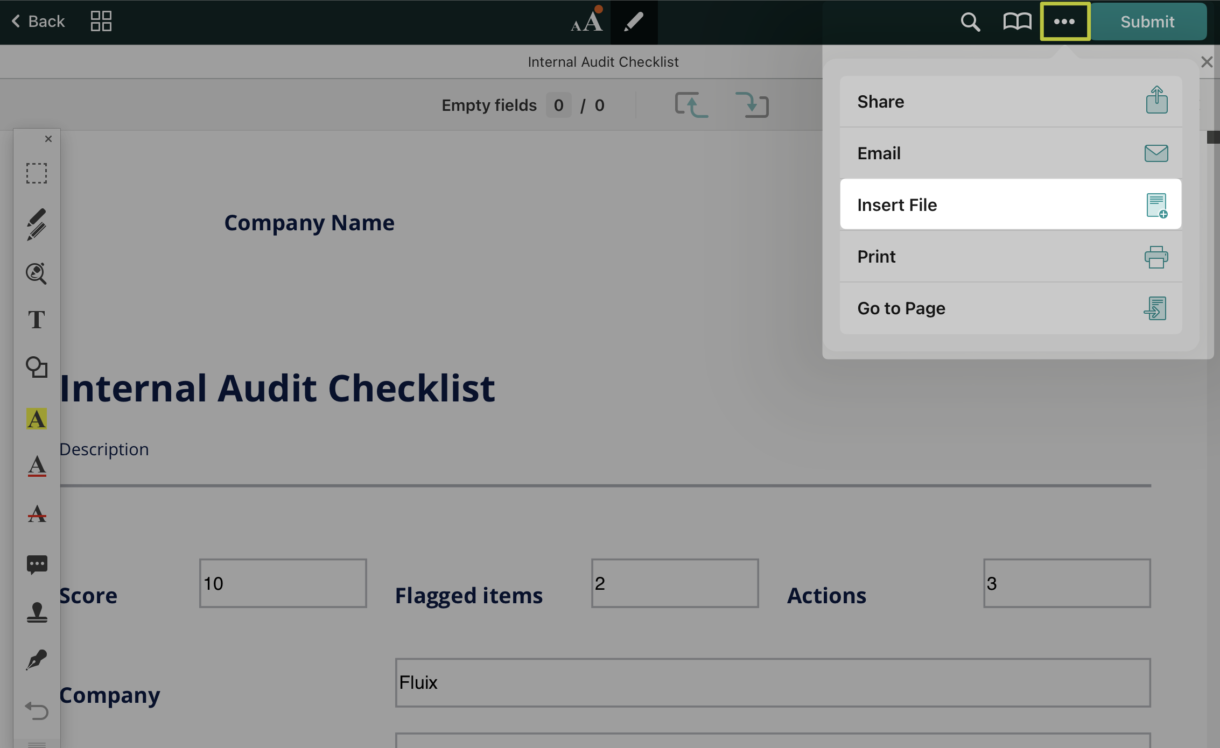Select the marquee selection tool
Image resolution: width=1220 pixels, height=748 pixels.
[x=37, y=173]
